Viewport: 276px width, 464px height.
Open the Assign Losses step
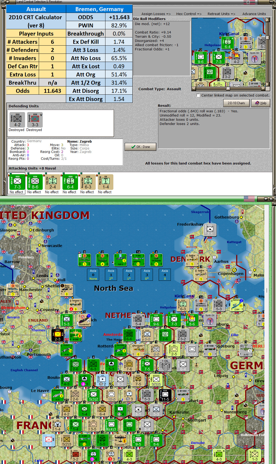(156, 14)
